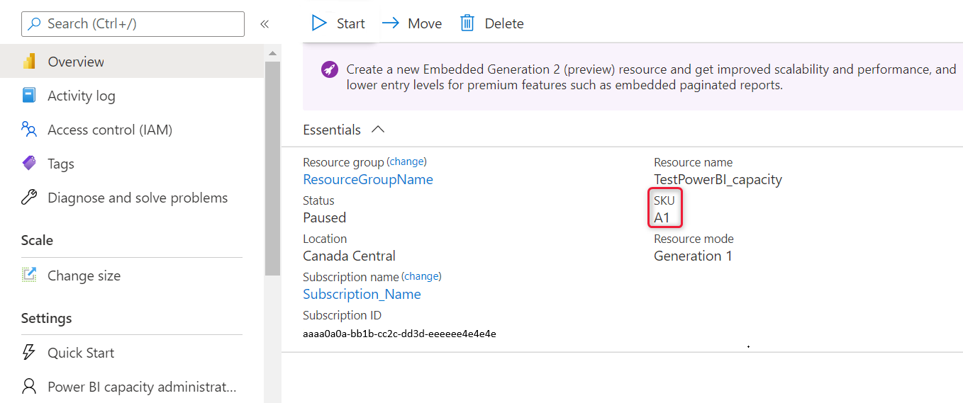This screenshot has width=963, height=403.
Task: Delete the capacity resource
Action: [x=492, y=23]
